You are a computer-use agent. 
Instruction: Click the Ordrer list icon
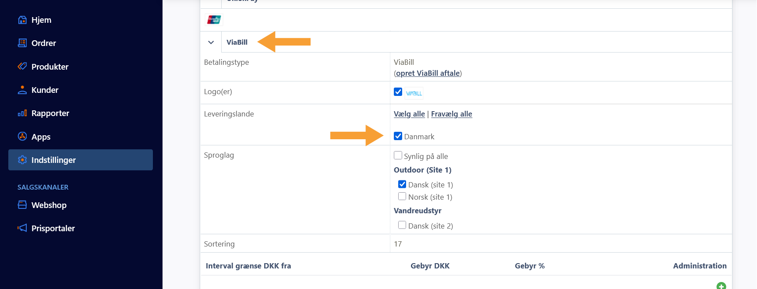pyautogui.click(x=22, y=43)
